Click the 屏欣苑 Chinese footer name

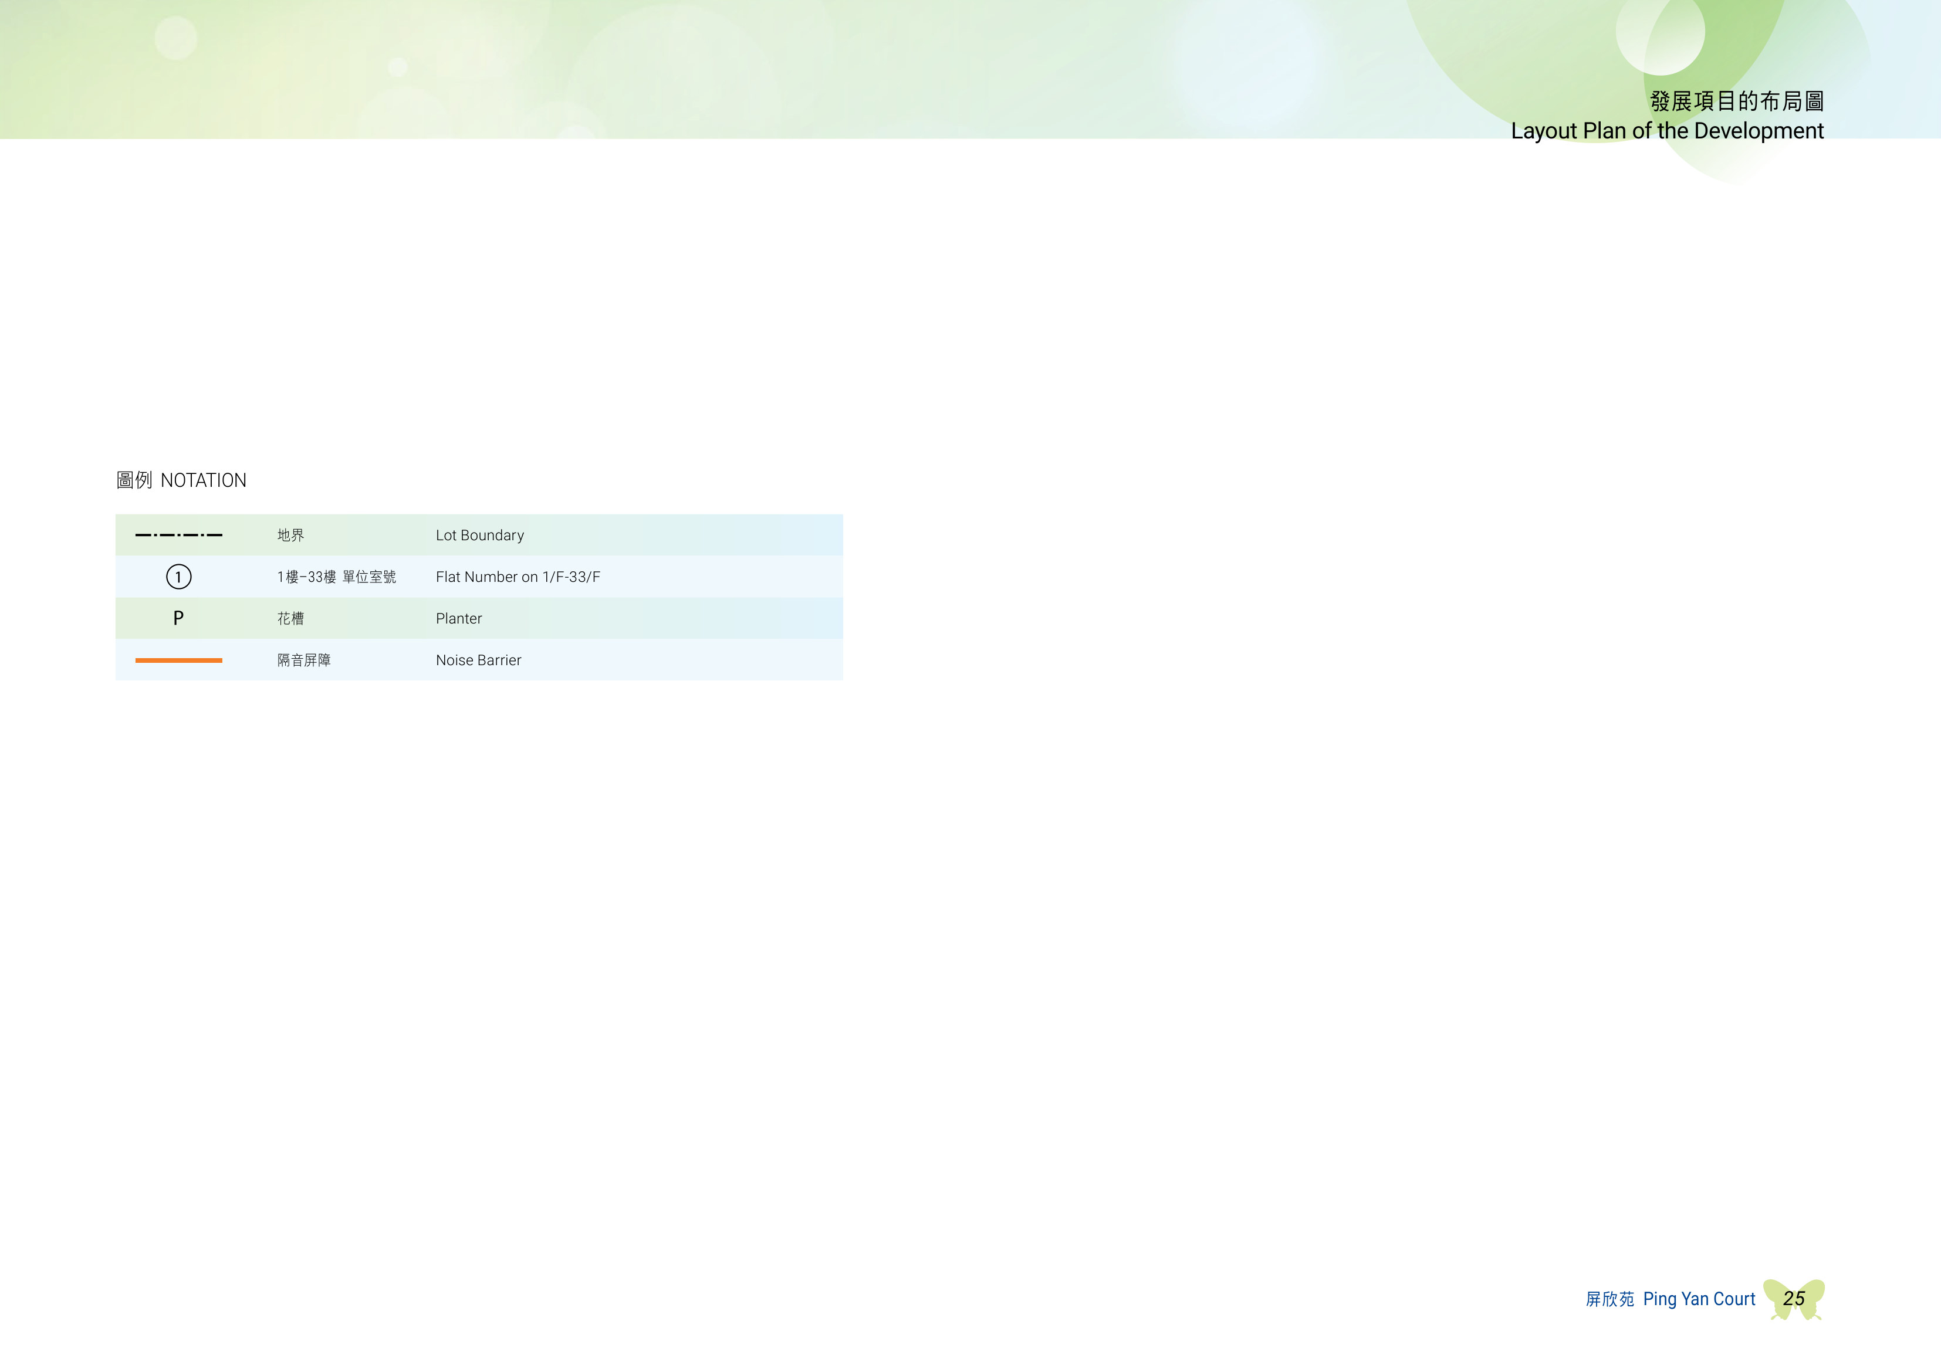(x=1609, y=1299)
